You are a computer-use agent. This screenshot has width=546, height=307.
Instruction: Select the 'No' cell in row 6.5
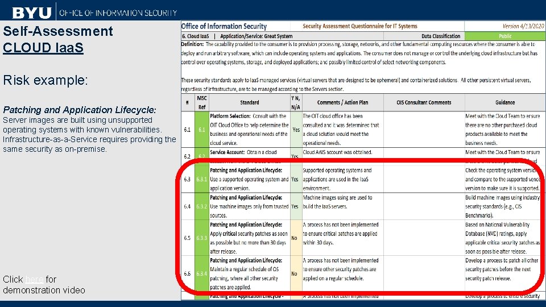point(296,238)
